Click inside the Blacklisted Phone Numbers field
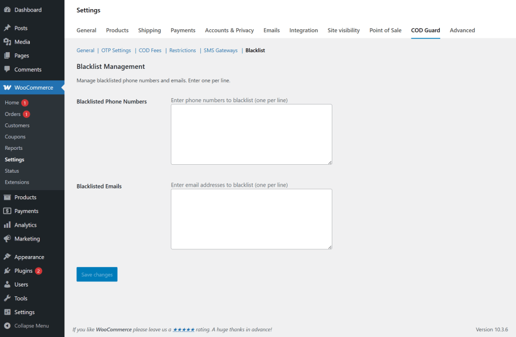Viewport: 516px width, 337px height. click(251, 133)
